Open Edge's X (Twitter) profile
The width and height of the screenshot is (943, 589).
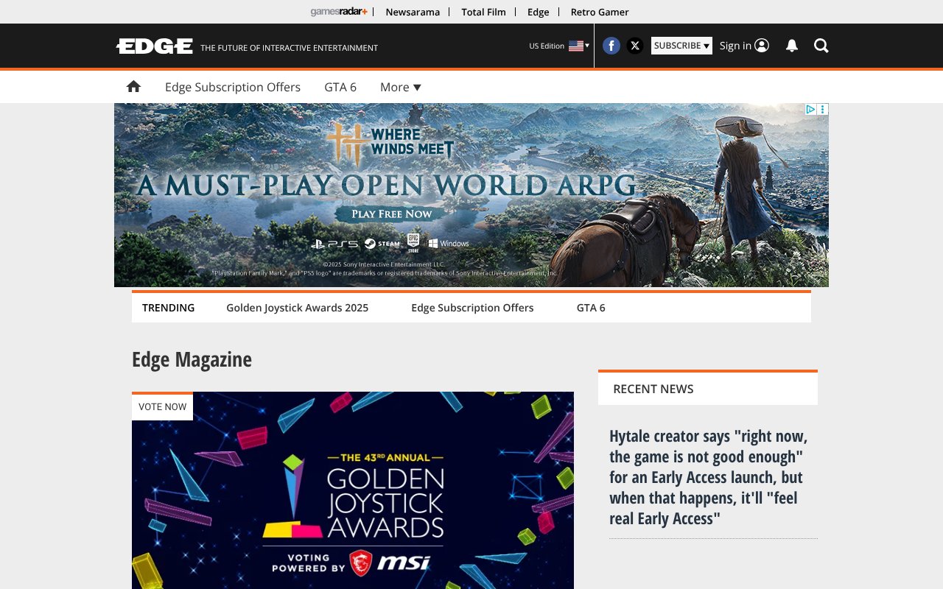click(x=635, y=46)
